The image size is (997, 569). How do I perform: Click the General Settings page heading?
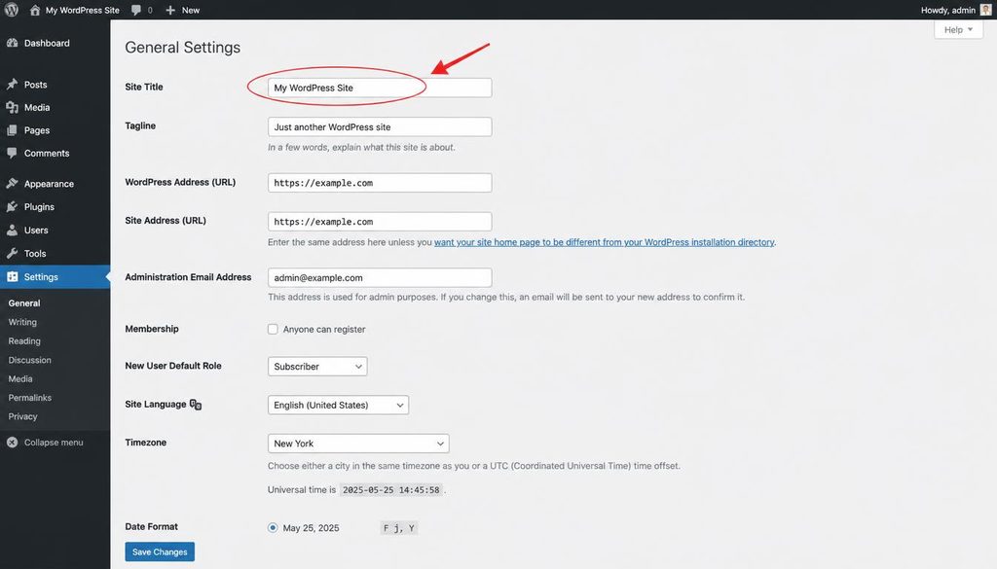click(182, 48)
